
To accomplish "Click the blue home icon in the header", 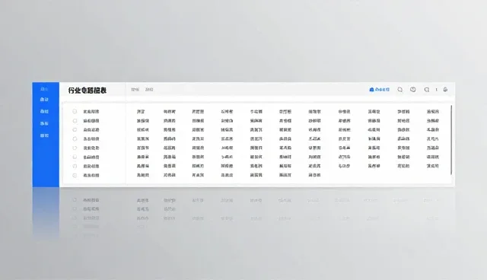I will coord(371,89).
